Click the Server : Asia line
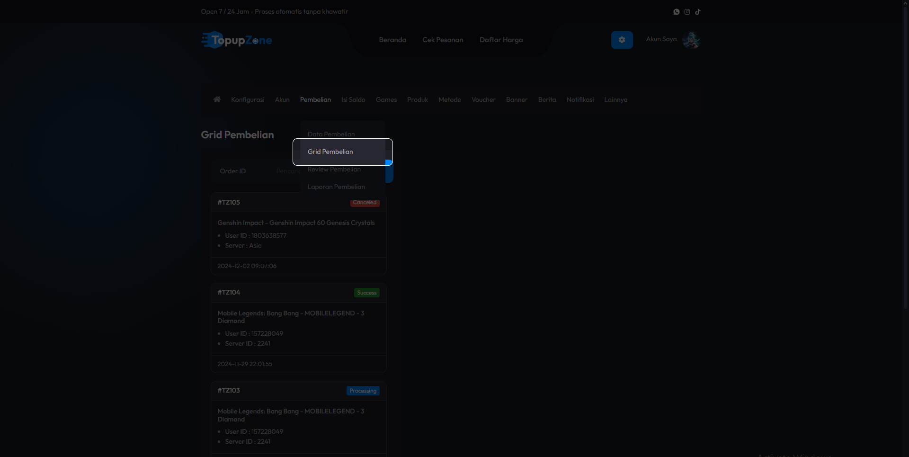The image size is (909, 457). (x=243, y=245)
